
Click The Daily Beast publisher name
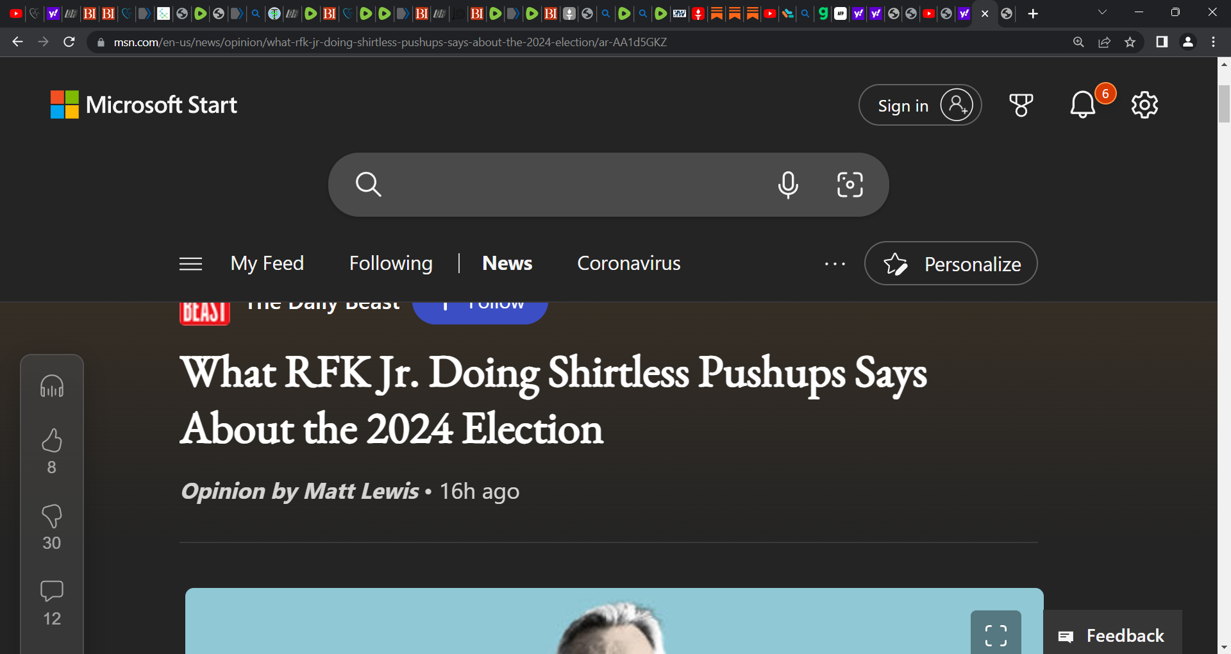pos(323,305)
